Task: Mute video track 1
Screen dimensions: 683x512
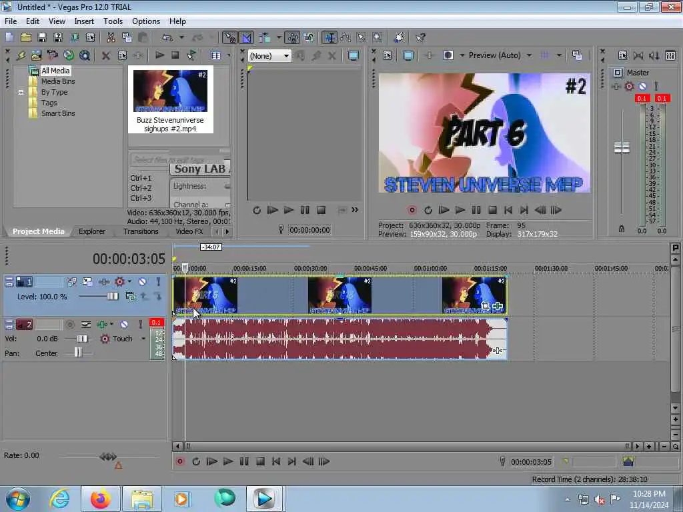Action: (142, 282)
